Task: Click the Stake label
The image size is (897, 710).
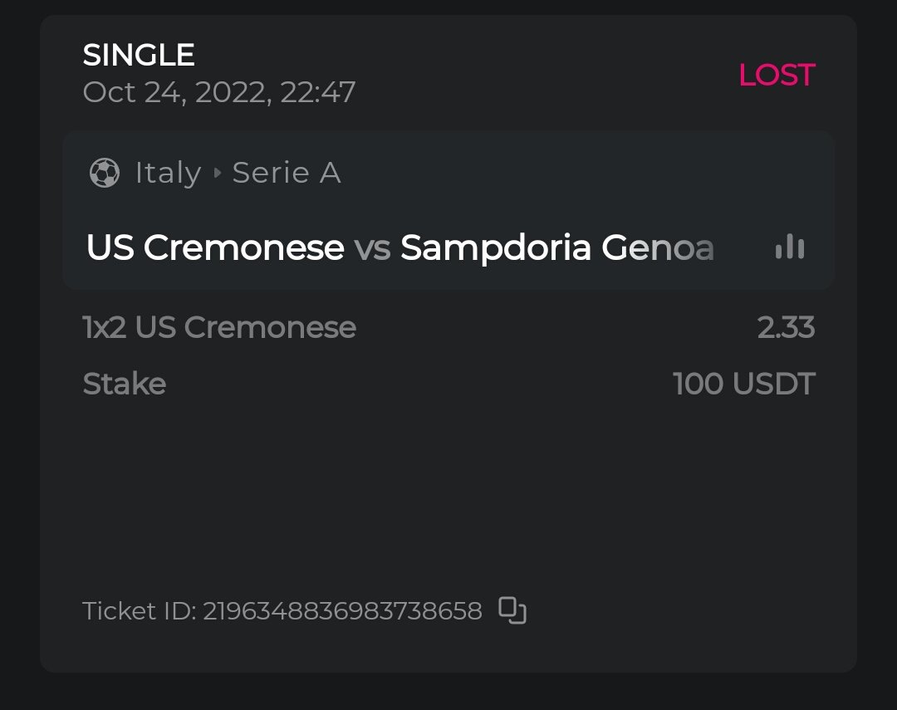Action: point(125,384)
